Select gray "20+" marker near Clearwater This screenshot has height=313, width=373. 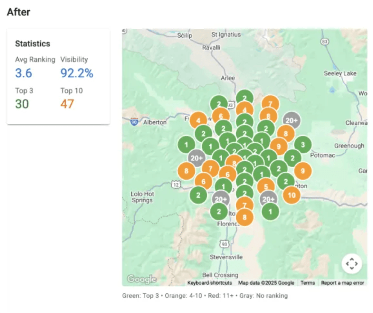coord(291,120)
